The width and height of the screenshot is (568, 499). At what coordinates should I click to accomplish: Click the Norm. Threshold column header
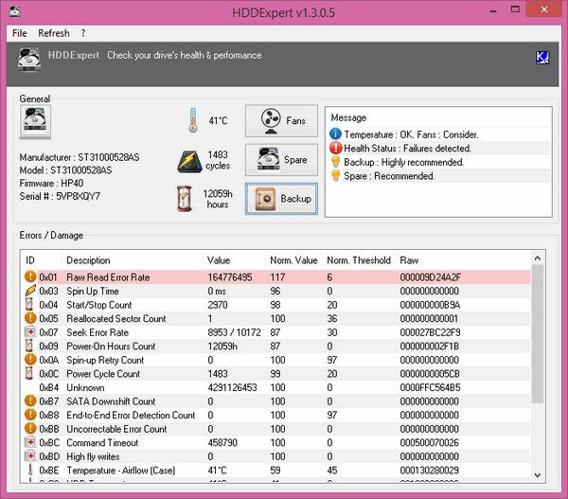coord(359,260)
